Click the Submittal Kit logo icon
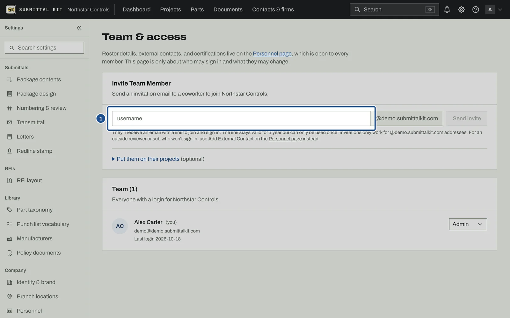The image size is (510, 318). point(11,10)
